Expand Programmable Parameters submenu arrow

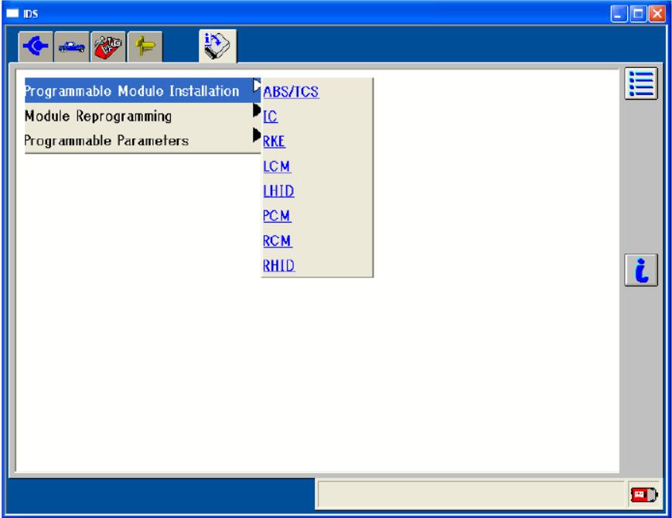pyautogui.click(x=256, y=135)
